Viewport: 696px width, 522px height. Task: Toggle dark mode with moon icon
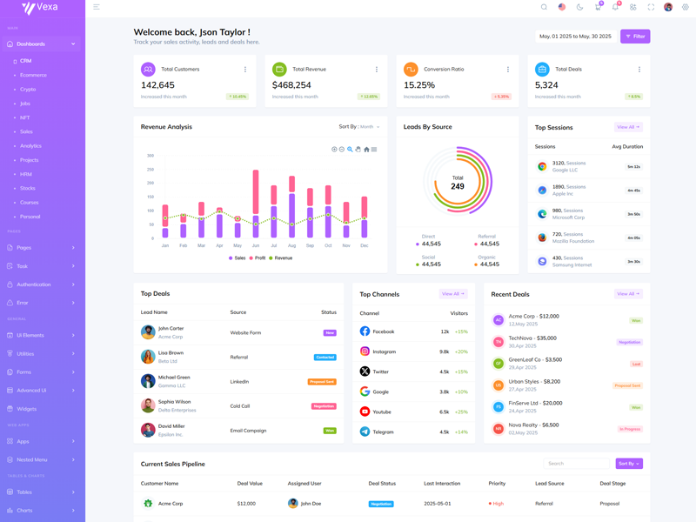pyautogui.click(x=579, y=7)
